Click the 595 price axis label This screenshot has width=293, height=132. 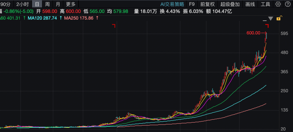click(x=285, y=33)
